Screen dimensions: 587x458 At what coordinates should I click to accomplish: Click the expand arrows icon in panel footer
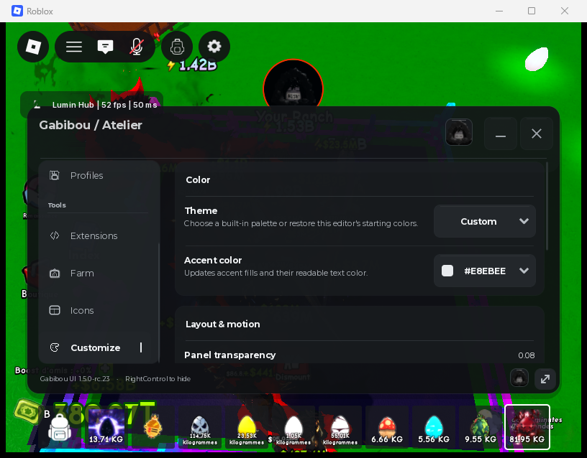(545, 379)
